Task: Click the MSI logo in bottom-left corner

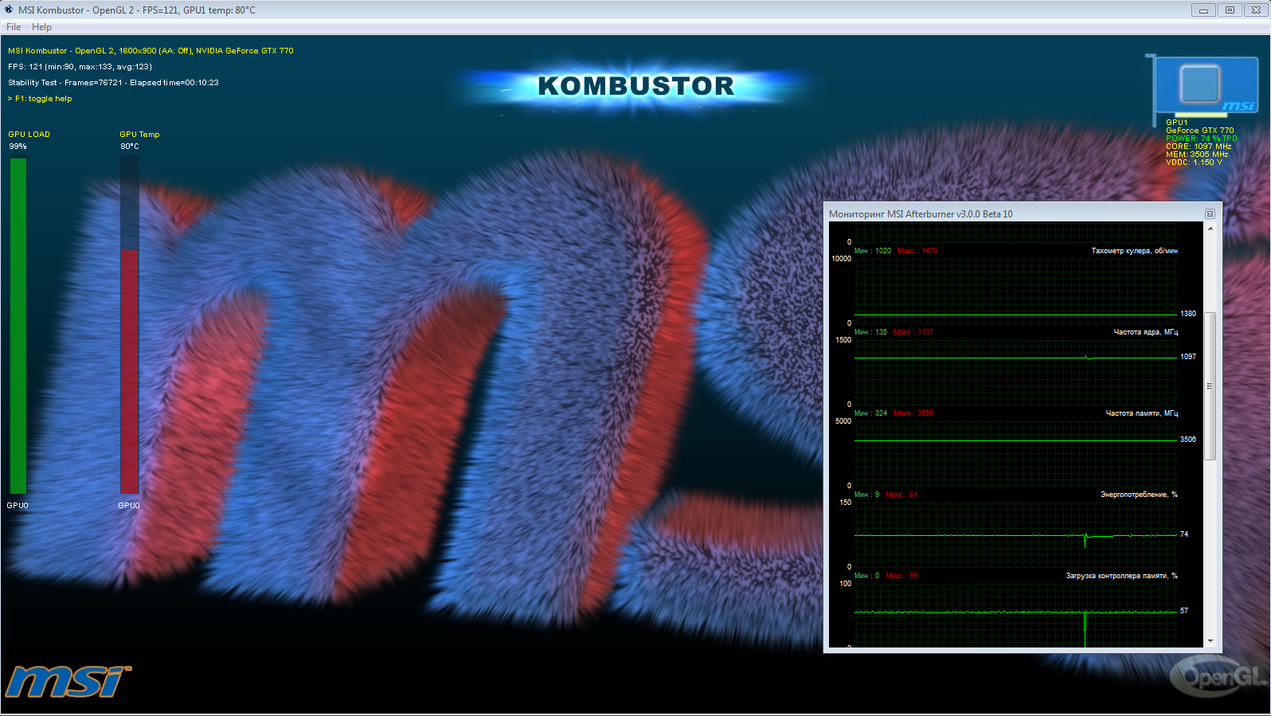Action: coord(68,682)
